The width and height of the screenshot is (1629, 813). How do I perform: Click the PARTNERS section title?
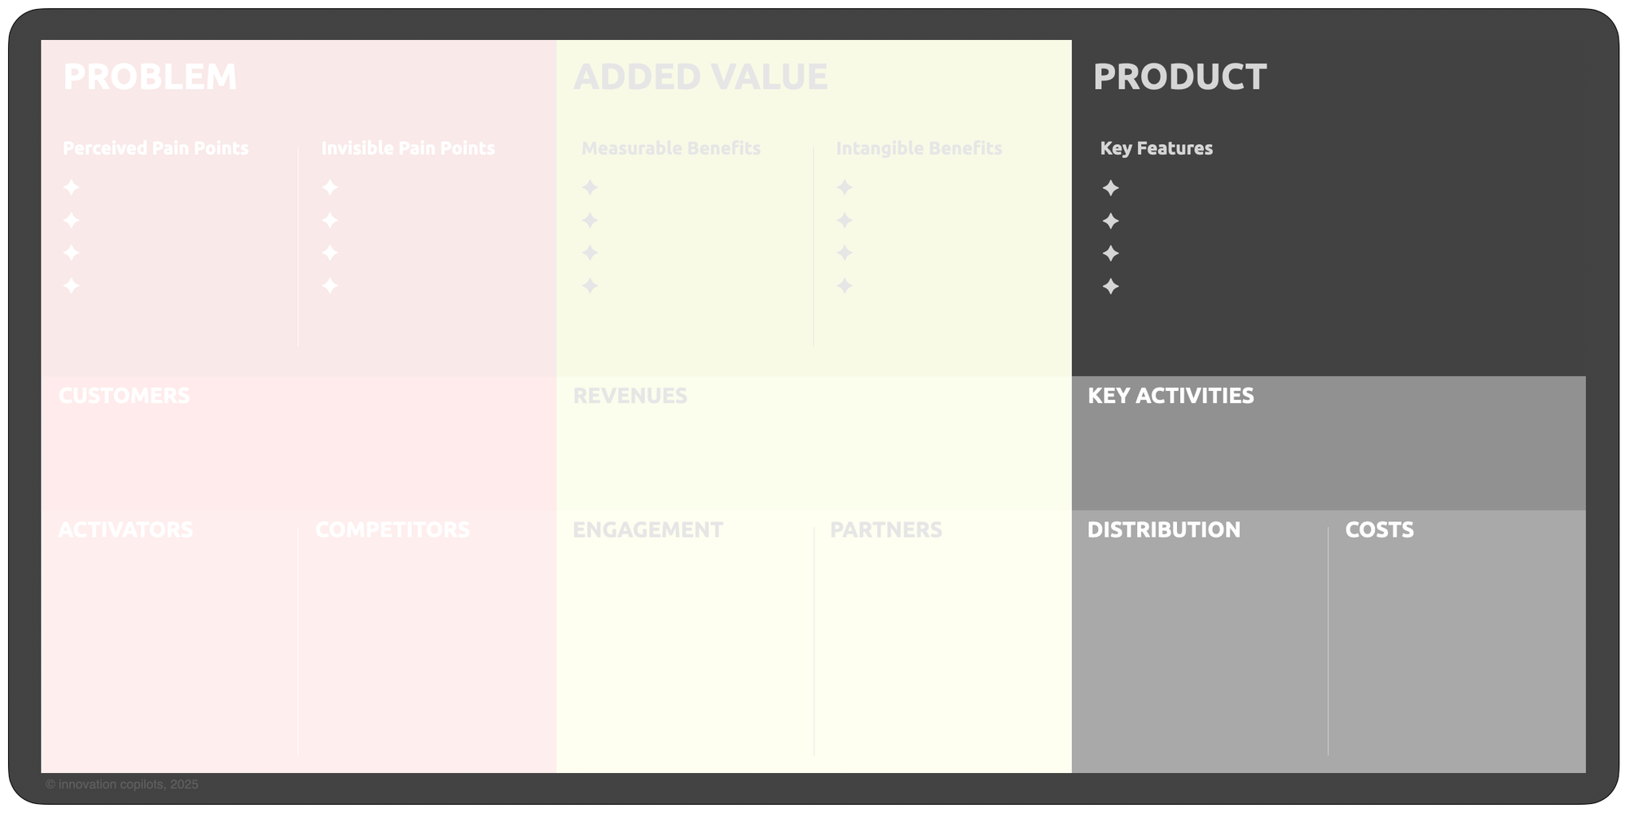point(885,530)
